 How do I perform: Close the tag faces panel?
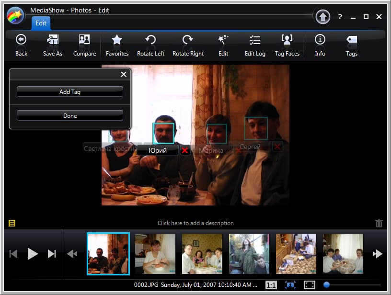(124, 74)
